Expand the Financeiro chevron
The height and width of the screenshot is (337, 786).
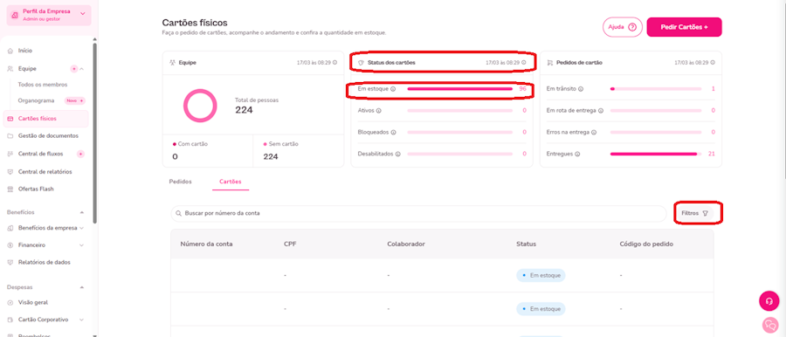[82, 245]
